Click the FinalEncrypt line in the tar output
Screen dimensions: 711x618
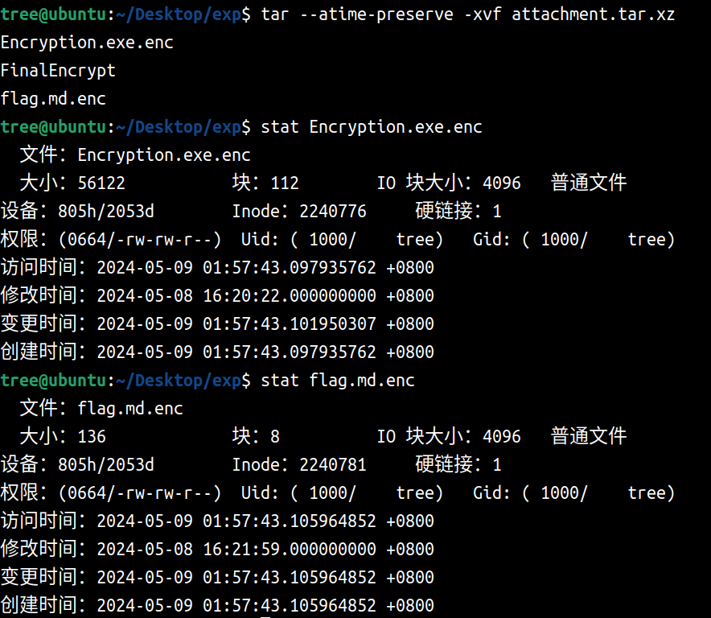(58, 71)
